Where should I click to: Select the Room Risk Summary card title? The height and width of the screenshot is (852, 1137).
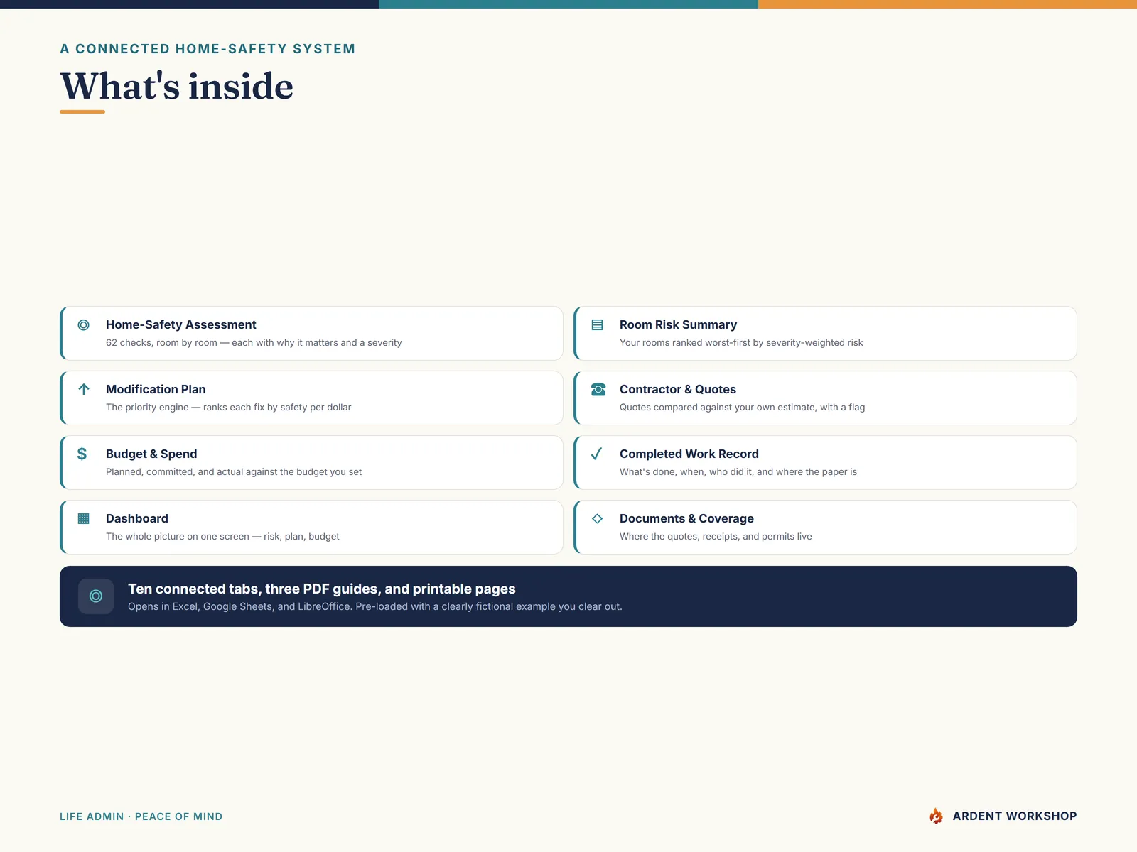678,324
